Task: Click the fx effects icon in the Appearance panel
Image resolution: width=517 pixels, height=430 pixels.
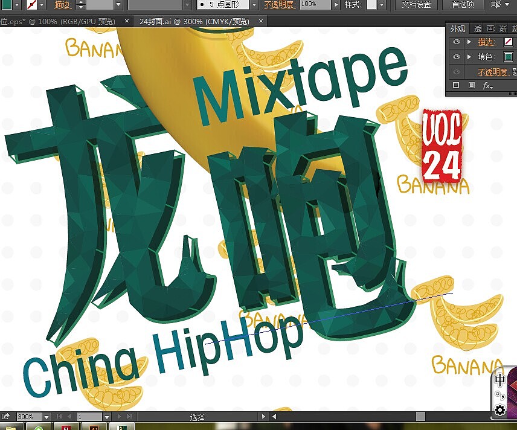Action: 487,85
